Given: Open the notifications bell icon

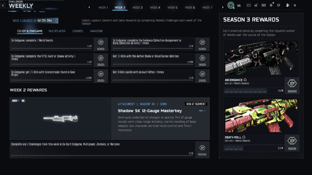Looking at the screenshot, I should (271, 5).
